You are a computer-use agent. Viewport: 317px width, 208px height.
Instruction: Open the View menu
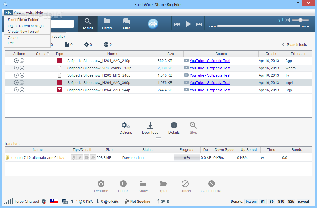17,13
